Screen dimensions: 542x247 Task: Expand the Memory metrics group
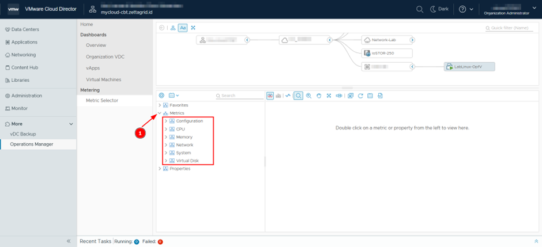166,137
